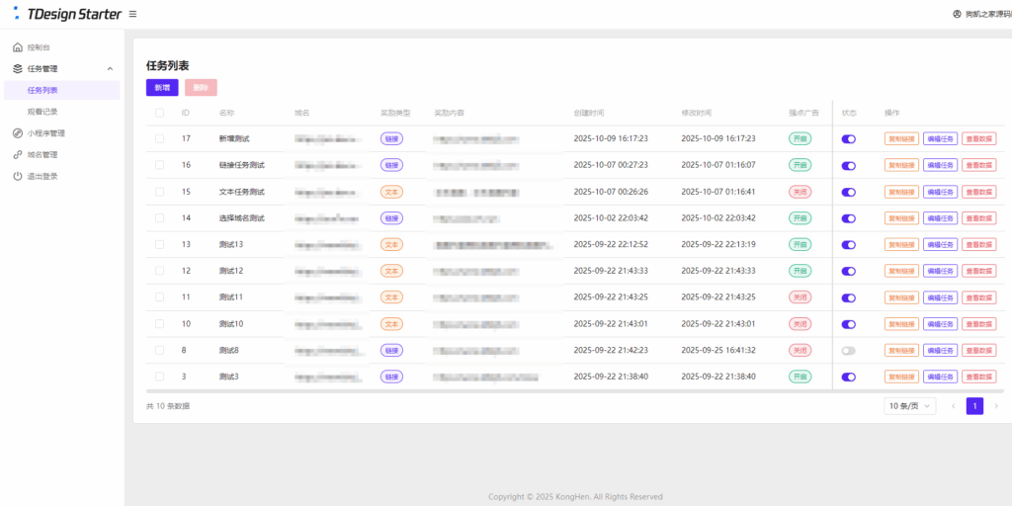Select 任务列表 in the sidebar menu
Screen dimensions: 1012x506
click(x=42, y=90)
